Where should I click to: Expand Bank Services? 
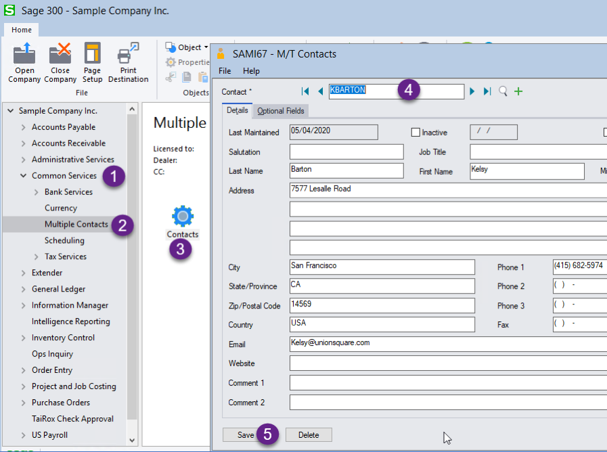[36, 192]
